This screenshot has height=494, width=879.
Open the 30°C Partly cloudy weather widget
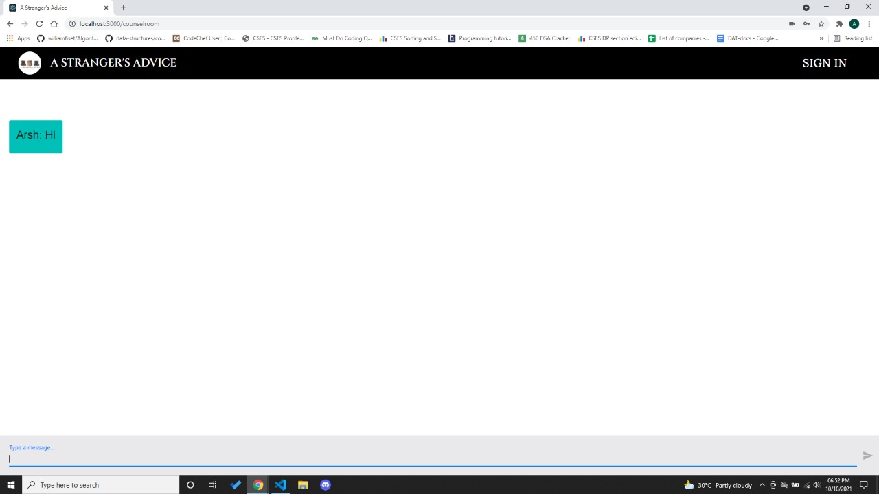pyautogui.click(x=718, y=485)
